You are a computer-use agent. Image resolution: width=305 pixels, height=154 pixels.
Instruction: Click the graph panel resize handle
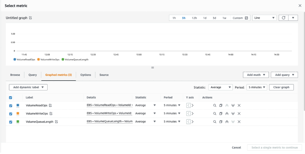(152, 68)
